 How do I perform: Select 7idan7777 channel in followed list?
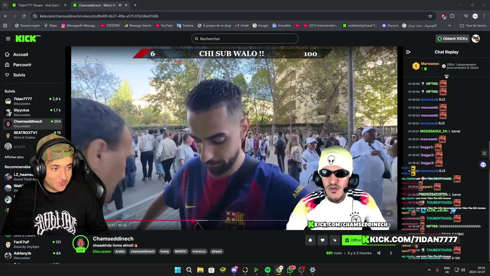33,101
